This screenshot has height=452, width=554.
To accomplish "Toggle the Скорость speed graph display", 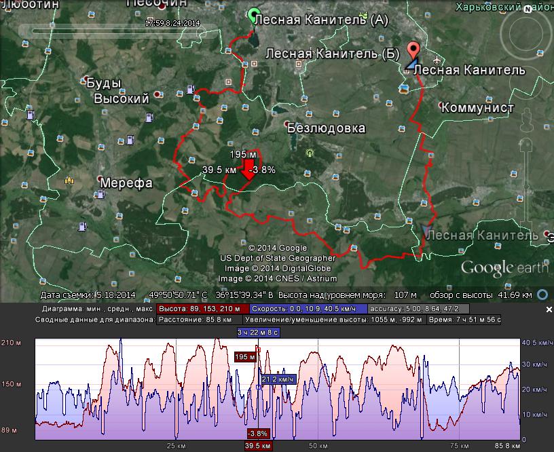I will 299,309.
